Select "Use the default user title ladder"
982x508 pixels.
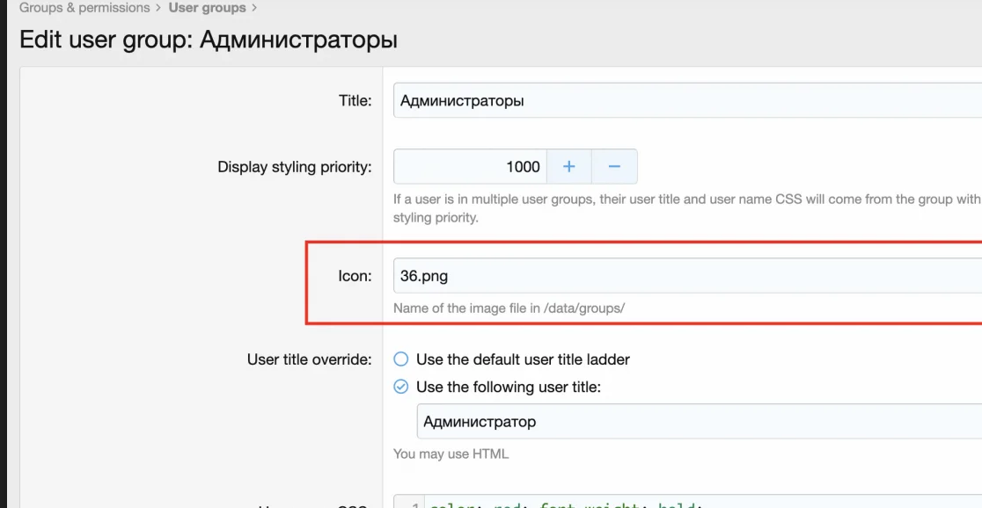[401, 359]
